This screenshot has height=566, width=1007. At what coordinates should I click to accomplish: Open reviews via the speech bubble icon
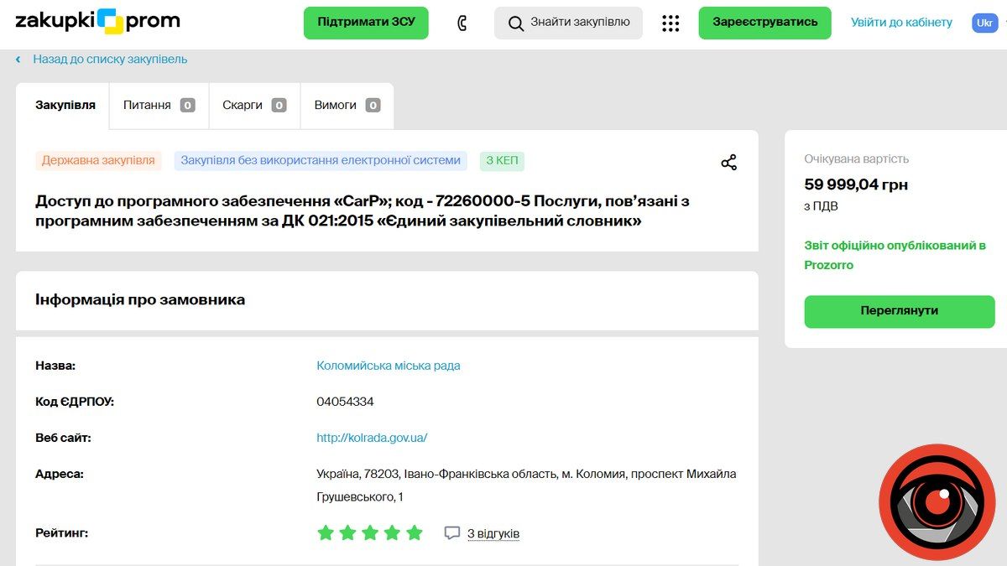[452, 532]
